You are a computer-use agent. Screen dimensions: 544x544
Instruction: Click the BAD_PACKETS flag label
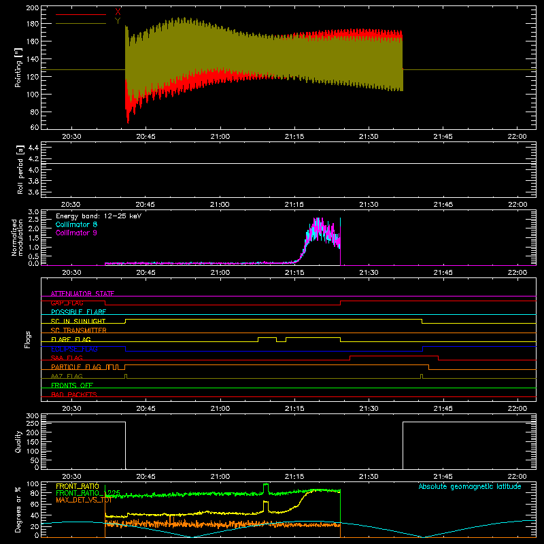pos(74,394)
